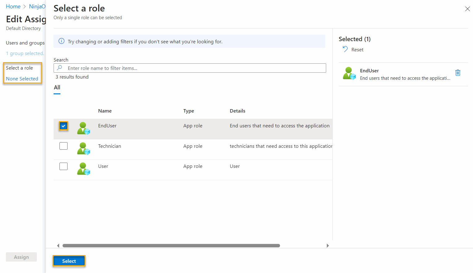Switch to the All tab

[x=57, y=87]
